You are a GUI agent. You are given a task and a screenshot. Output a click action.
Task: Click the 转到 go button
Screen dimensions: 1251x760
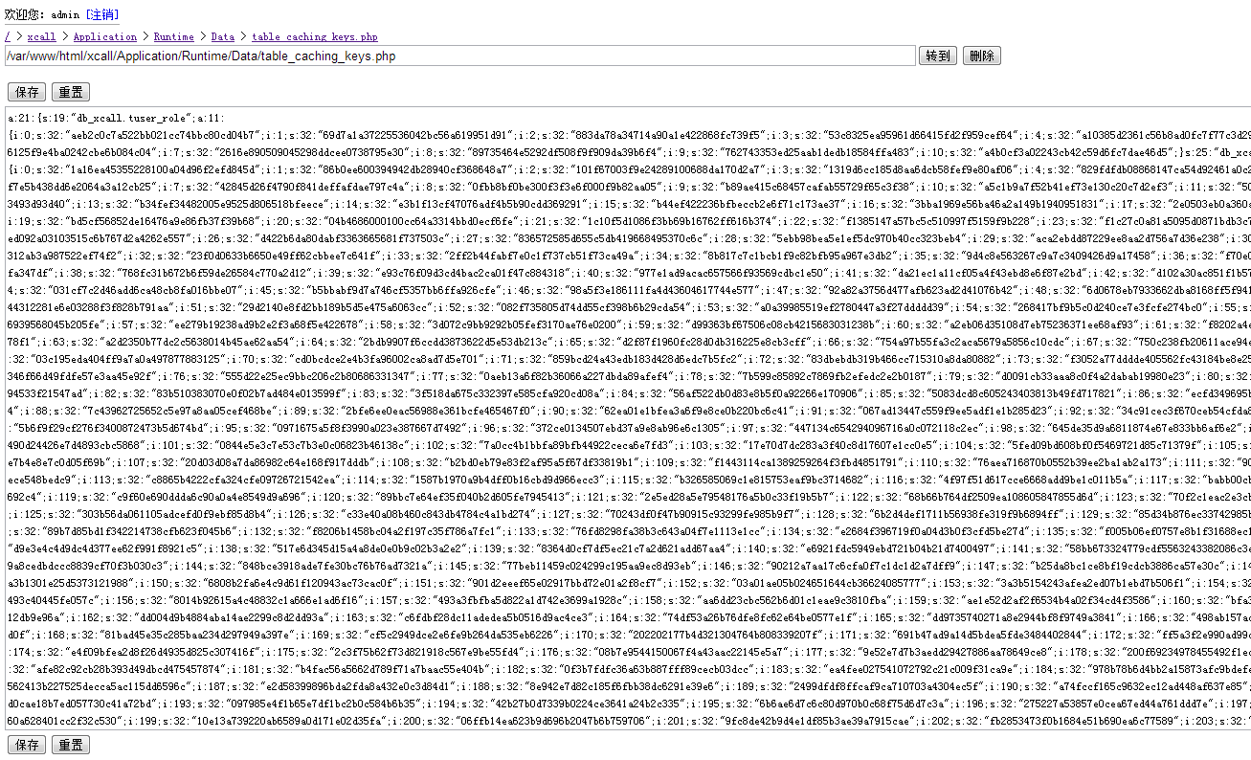(938, 56)
